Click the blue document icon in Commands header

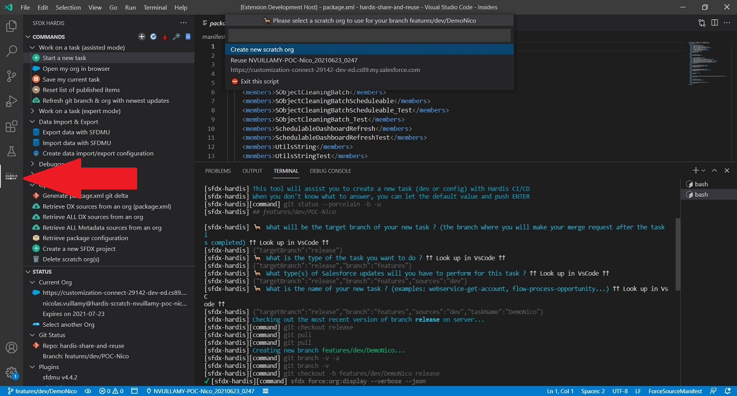188,37
